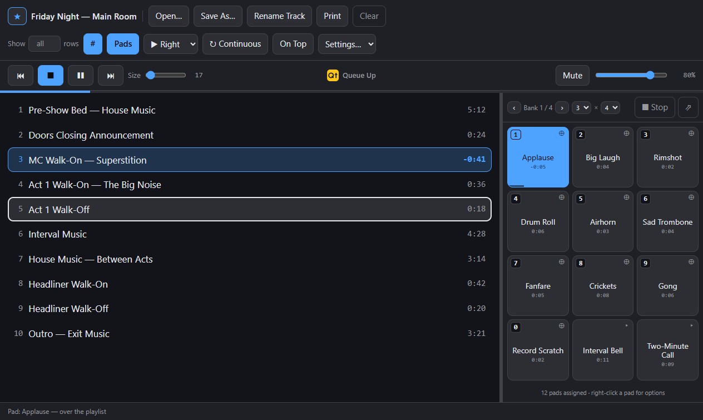Image resolution: width=703 pixels, height=420 pixels.
Task: Adjust the volume slider at 80%
Action: (631, 75)
